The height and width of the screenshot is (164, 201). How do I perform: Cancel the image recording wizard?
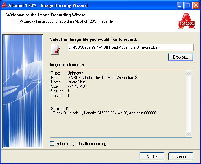181,157
